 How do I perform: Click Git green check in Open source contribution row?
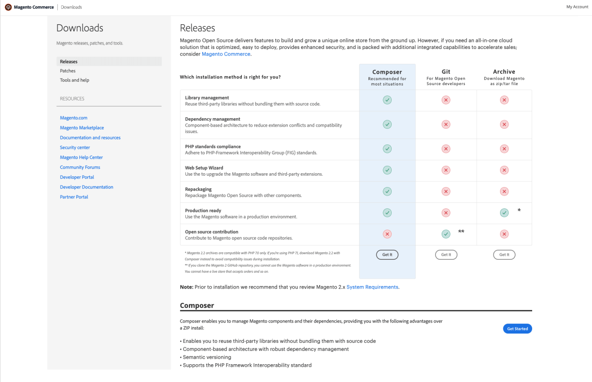click(x=446, y=234)
